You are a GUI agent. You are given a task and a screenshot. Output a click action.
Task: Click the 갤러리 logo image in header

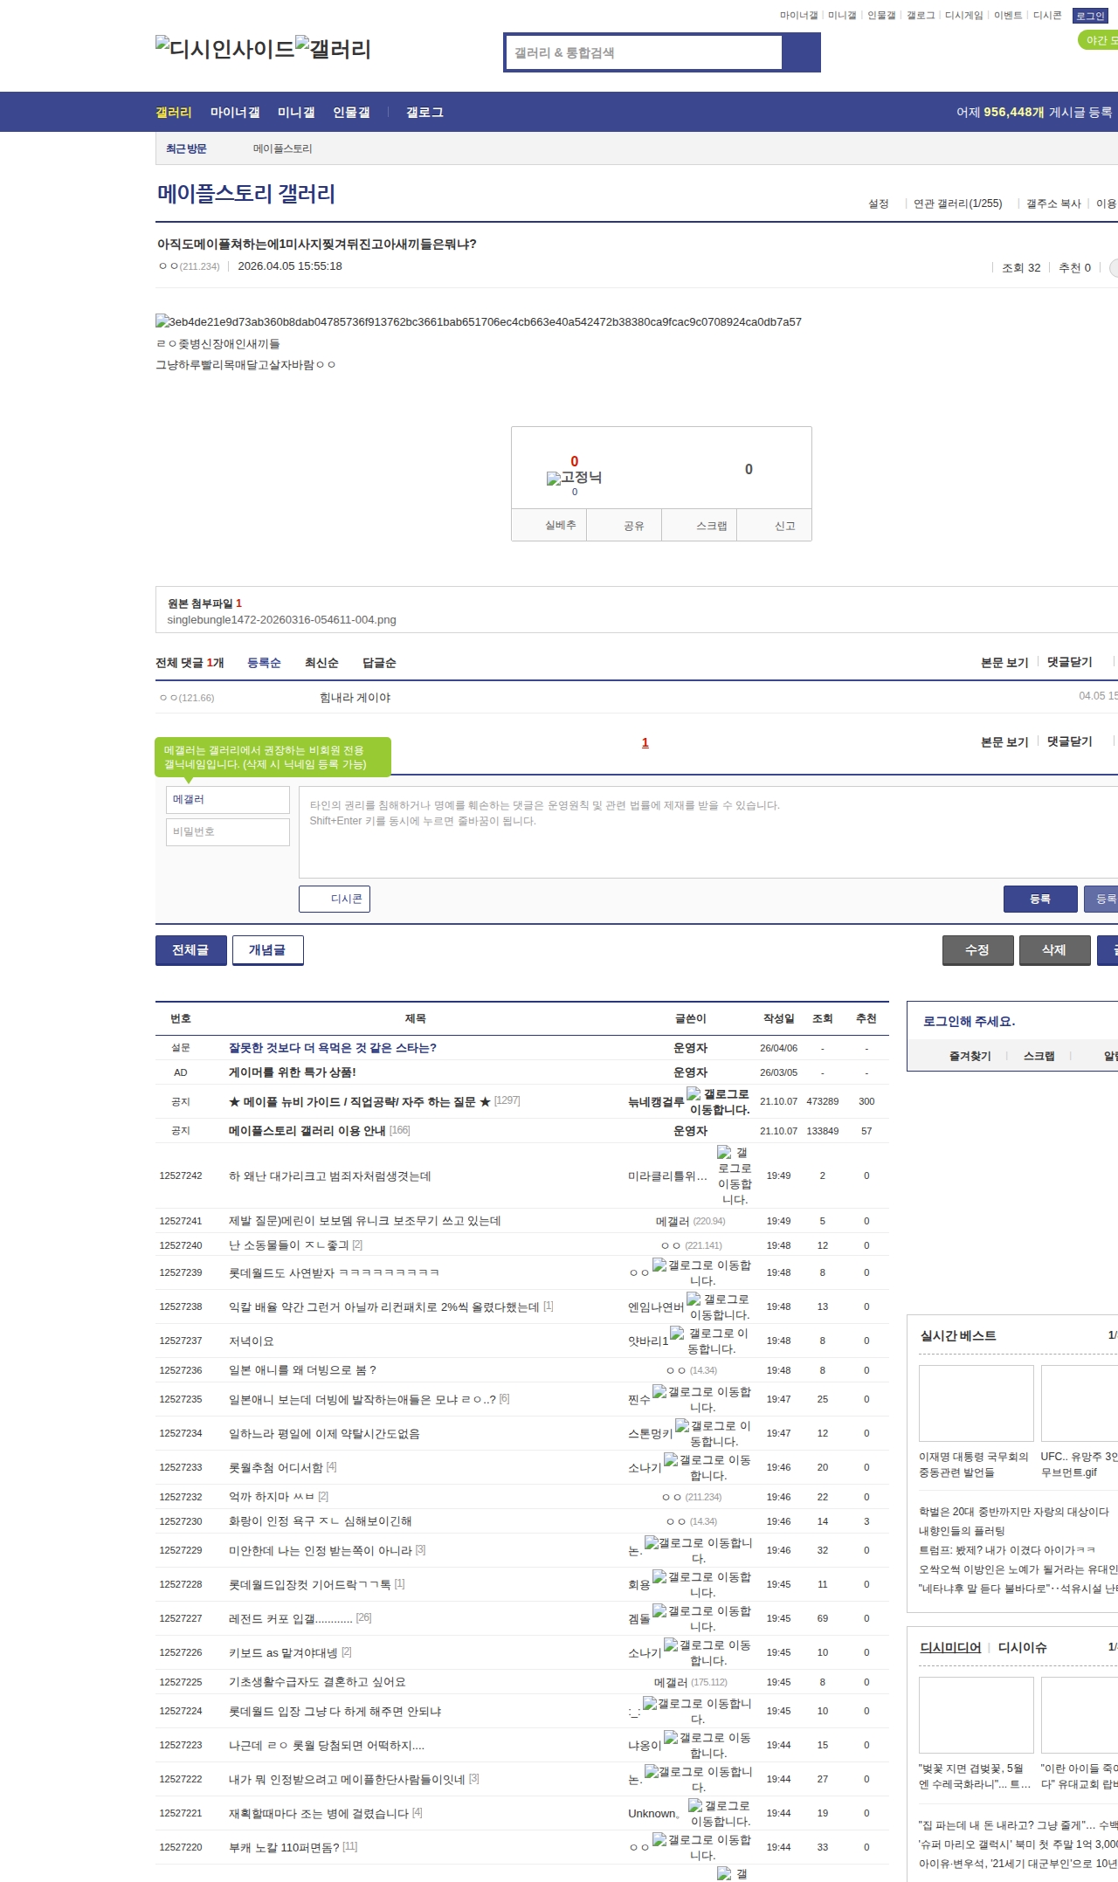(x=333, y=48)
